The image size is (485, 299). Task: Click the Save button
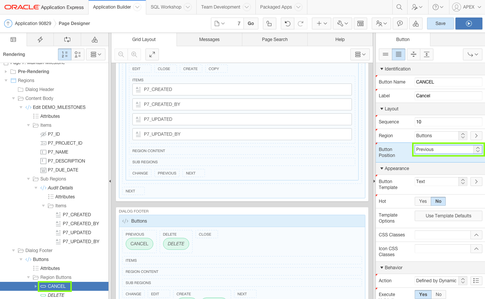440,23
